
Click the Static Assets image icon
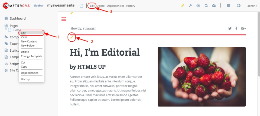coord(6,50)
